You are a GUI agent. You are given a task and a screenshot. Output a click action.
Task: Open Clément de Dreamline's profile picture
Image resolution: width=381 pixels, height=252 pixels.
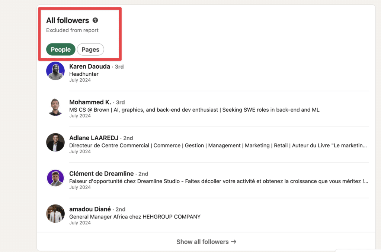pos(55,178)
